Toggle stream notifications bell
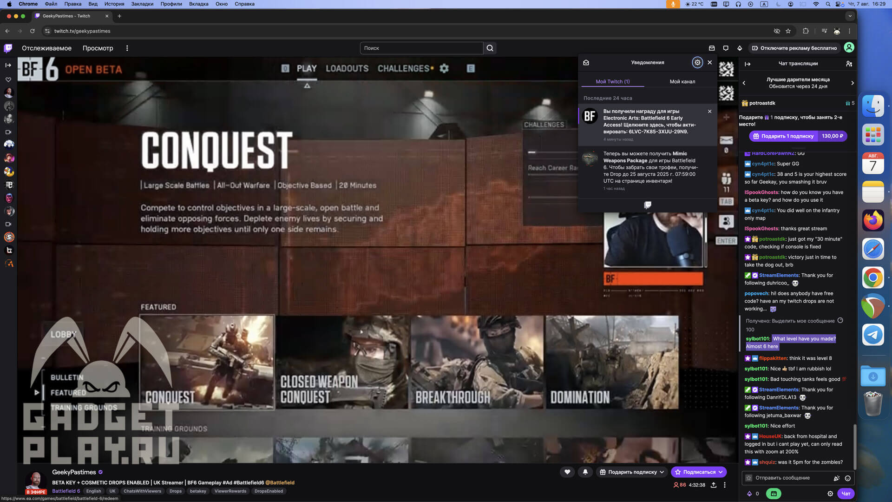 (x=585, y=472)
